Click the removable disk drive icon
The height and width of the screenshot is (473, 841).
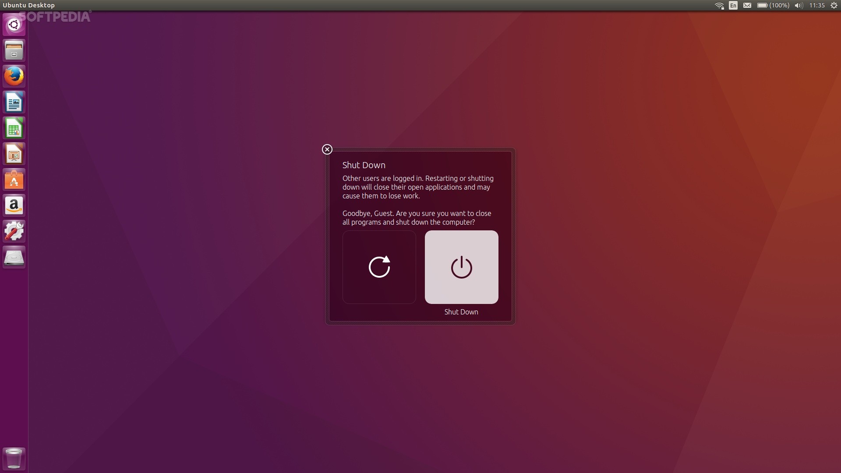pyautogui.click(x=14, y=257)
